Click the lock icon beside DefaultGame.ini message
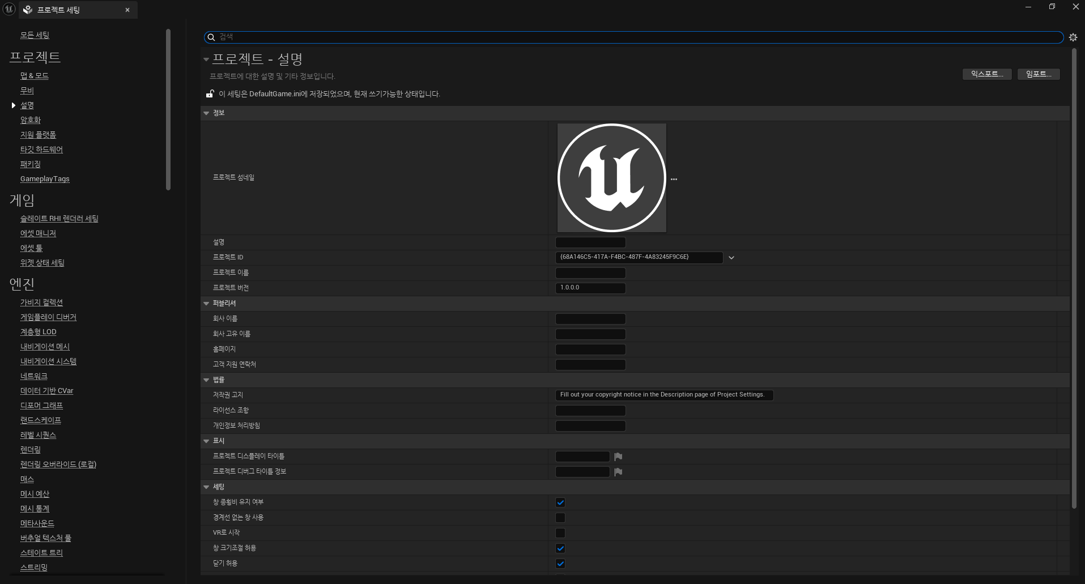Screen dimensions: 1085x584 (210, 94)
